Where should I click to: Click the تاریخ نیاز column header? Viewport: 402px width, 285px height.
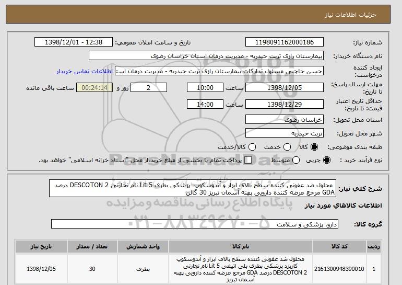pyautogui.click(x=41, y=246)
